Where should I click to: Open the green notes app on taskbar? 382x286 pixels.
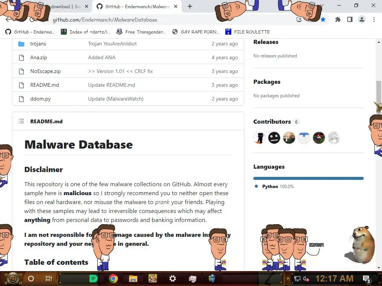pyautogui.click(x=93, y=279)
